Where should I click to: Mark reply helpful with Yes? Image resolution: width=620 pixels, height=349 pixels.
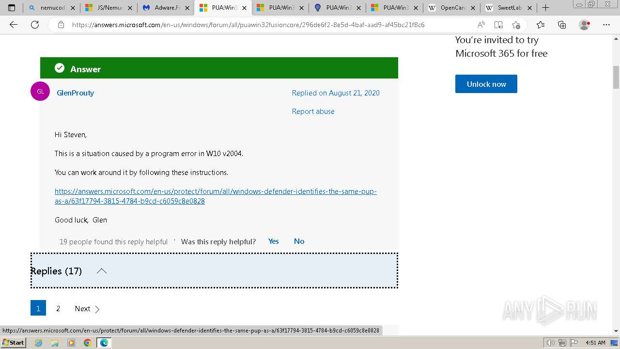click(x=273, y=241)
